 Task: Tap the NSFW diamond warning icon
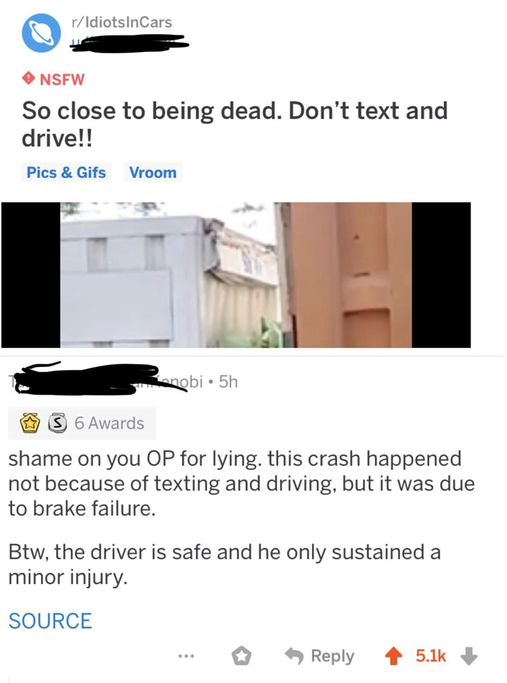(28, 79)
